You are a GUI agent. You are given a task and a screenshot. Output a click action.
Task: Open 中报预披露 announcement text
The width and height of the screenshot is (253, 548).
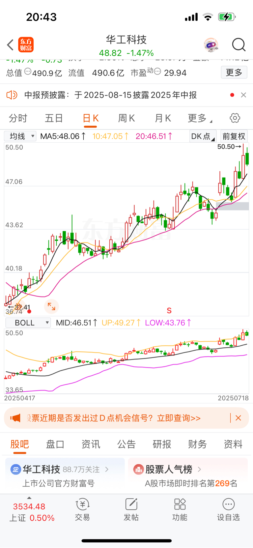click(x=110, y=95)
